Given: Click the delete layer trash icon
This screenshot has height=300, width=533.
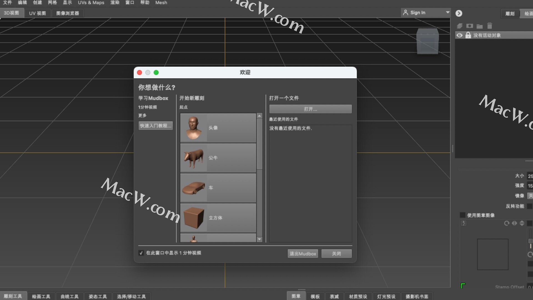Looking at the screenshot, I should coord(490,26).
